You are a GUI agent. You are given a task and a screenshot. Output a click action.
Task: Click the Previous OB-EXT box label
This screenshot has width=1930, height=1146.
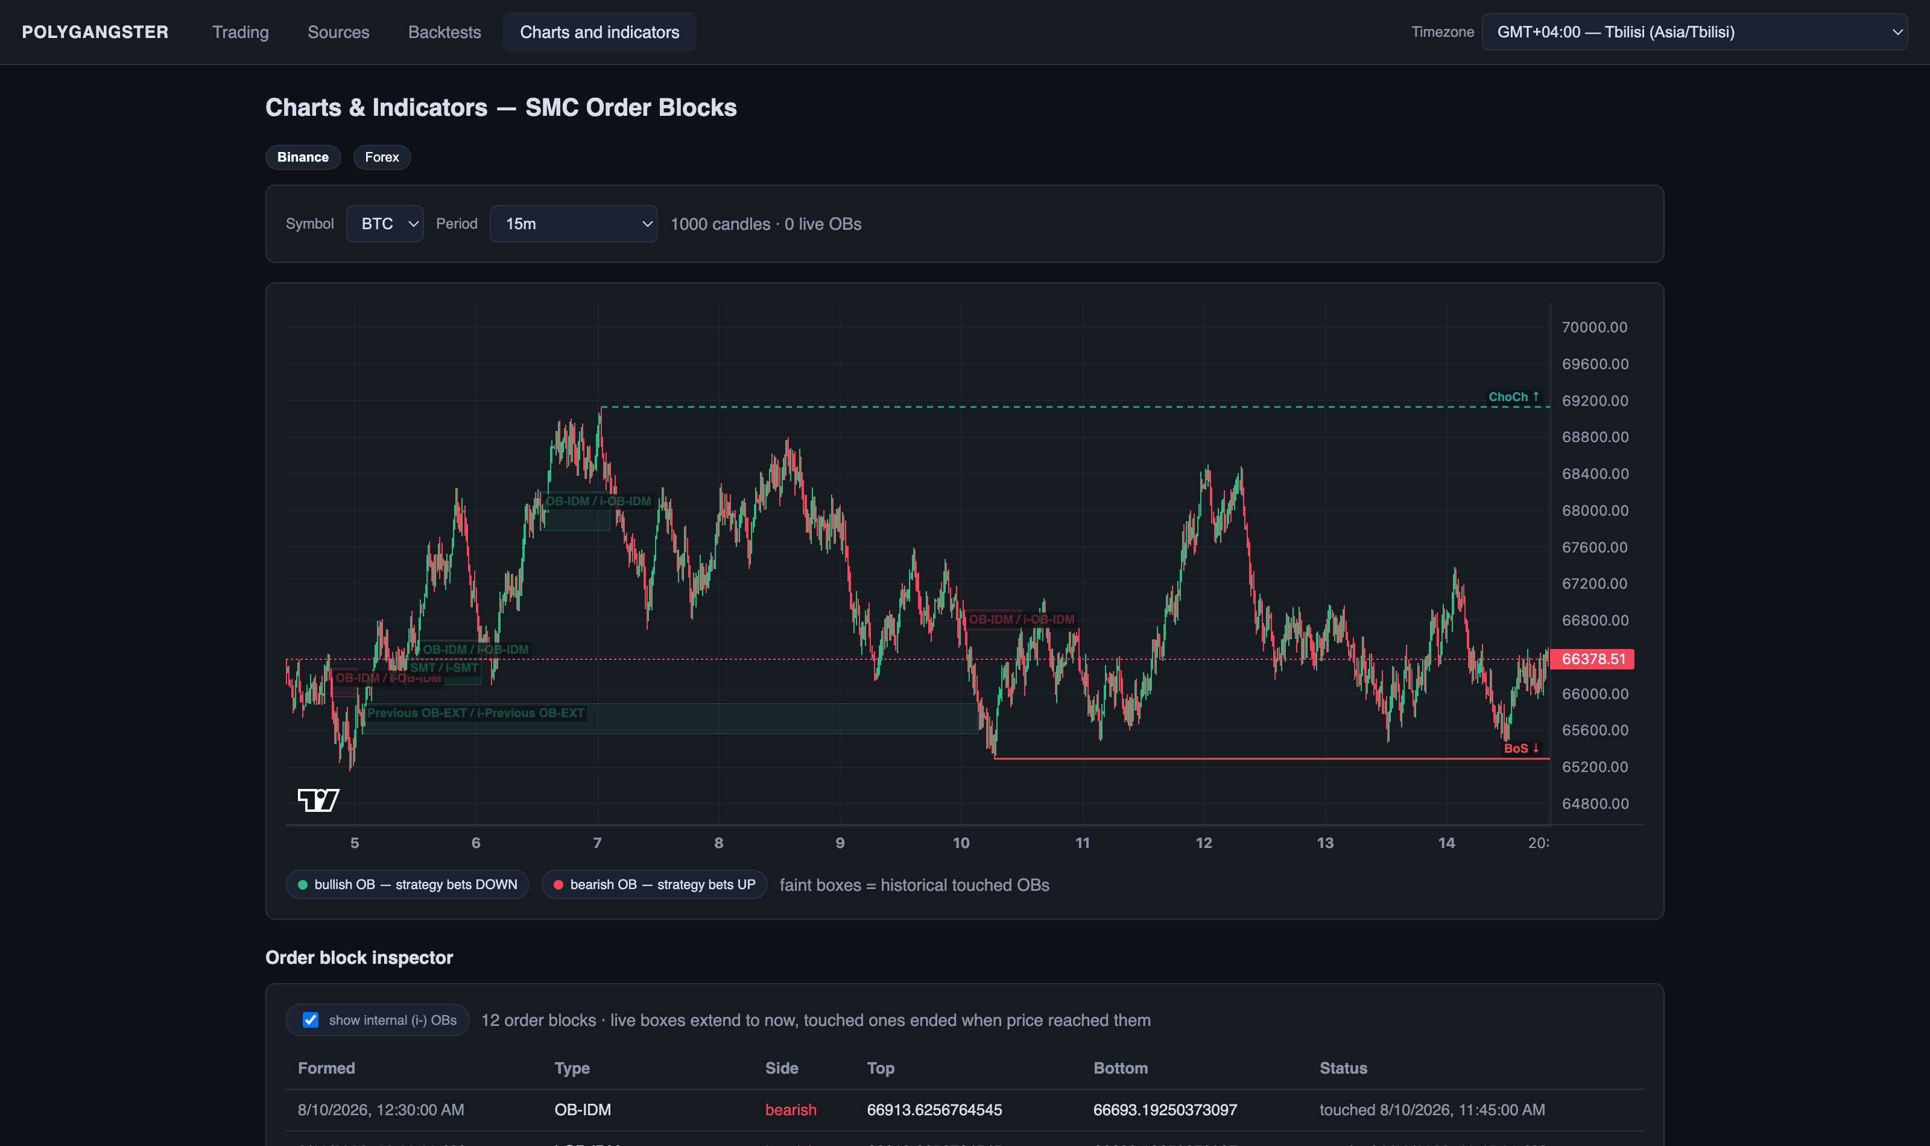point(475,713)
